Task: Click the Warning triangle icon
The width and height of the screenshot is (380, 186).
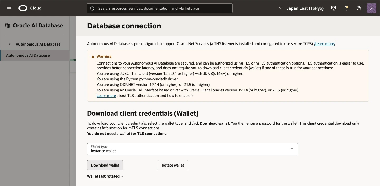Action: (93, 56)
